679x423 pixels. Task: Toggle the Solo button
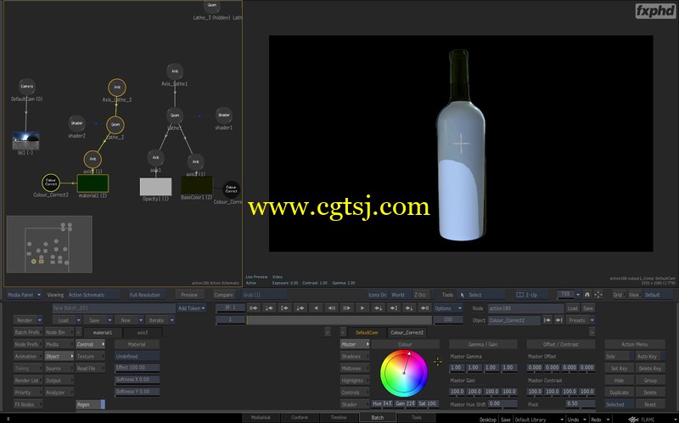click(619, 356)
